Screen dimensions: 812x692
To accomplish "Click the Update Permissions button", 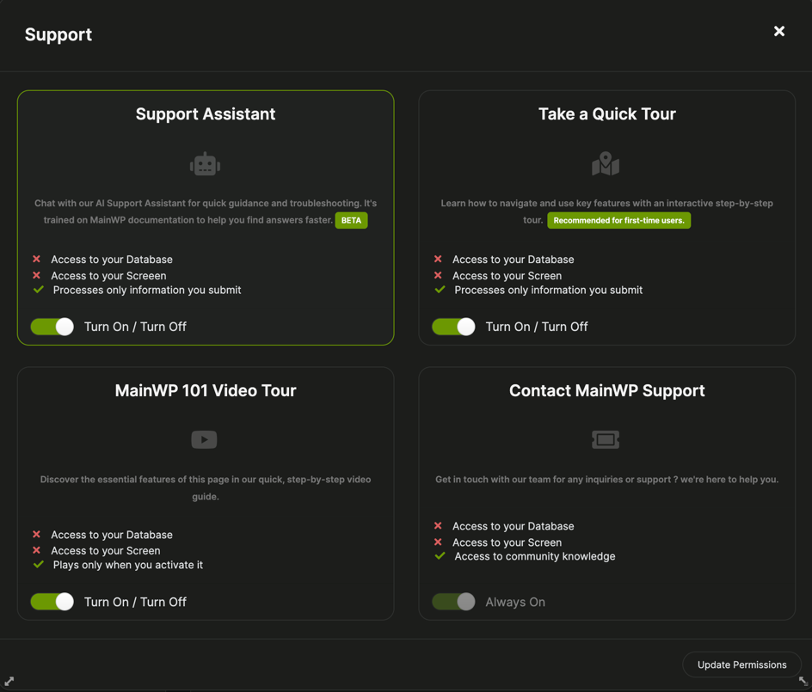I will pyautogui.click(x=741, y=664).
